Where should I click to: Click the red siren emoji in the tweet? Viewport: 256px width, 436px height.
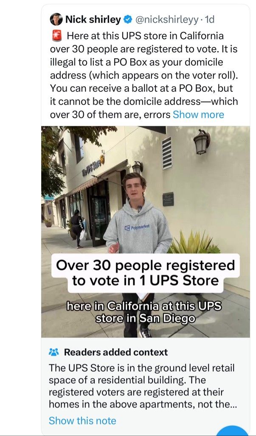(x=56, y=36)
